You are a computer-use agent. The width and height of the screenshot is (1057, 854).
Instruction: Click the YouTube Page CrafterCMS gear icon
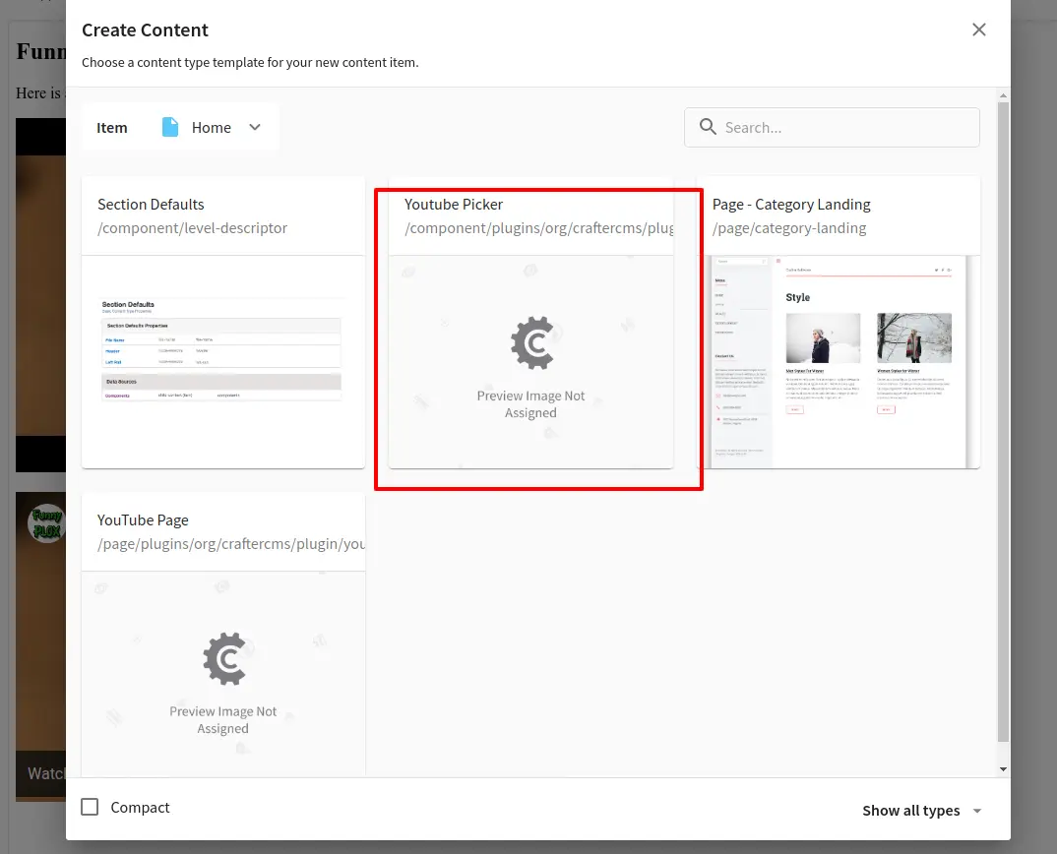(223, 659)
